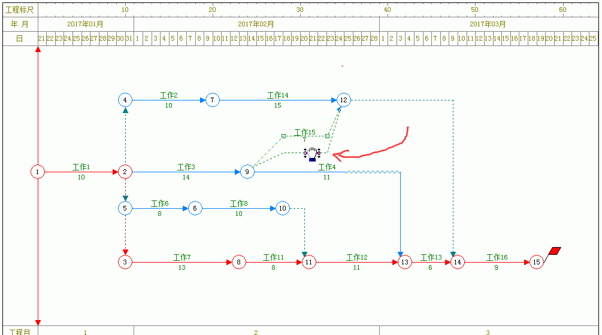Viewport: 602px width, 335px height.
Task: Click the 年.月 row label
Action: pyautogui.click(x=20, y=24)
